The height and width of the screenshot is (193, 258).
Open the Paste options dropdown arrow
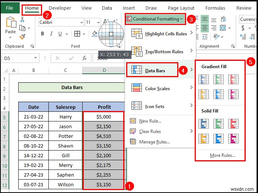click(x=10, y=37)
